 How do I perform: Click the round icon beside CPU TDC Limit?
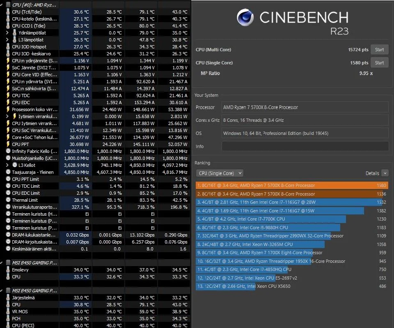pyautogui.click(x=8, y=186)
